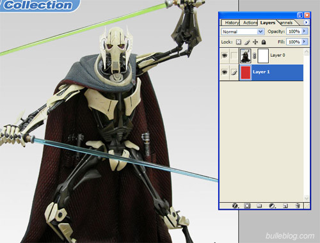Toggle lock position move icon
This screenshot has height=243, width=320.
255,42
